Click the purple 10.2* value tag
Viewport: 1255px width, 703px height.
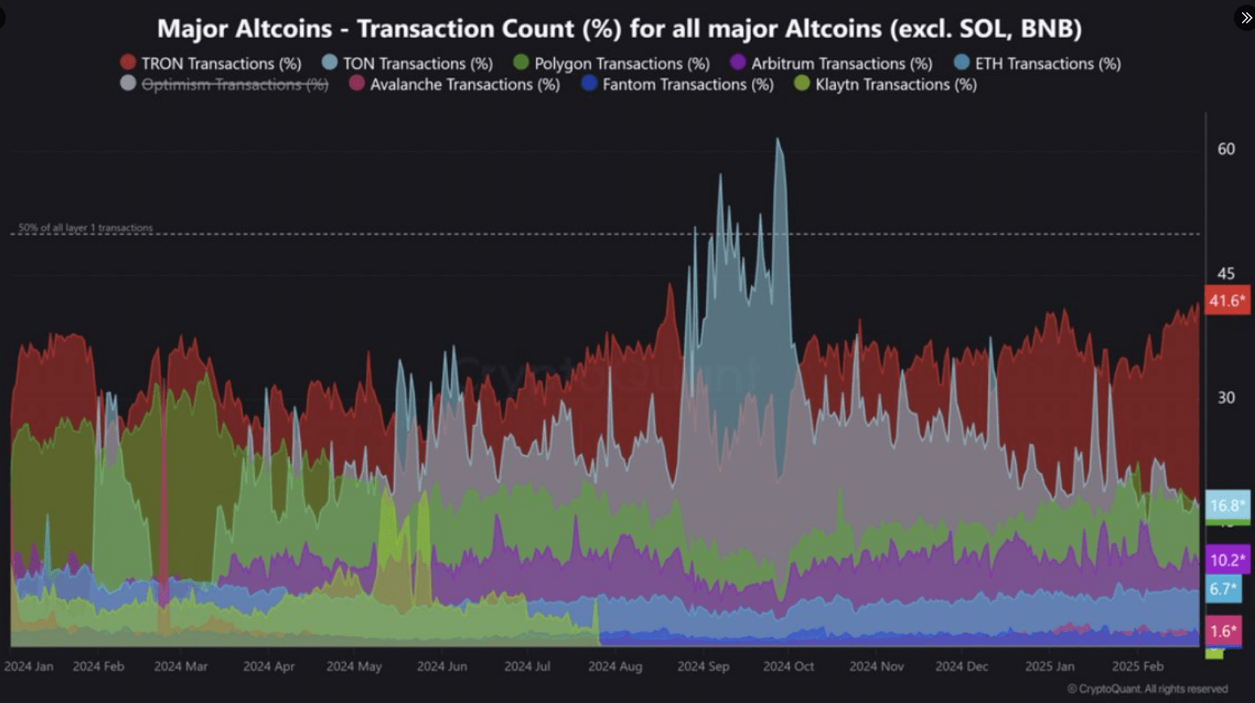[1227, 559]
